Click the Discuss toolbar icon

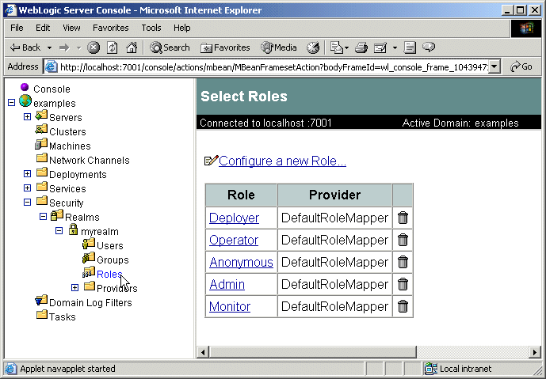(410, 47)
